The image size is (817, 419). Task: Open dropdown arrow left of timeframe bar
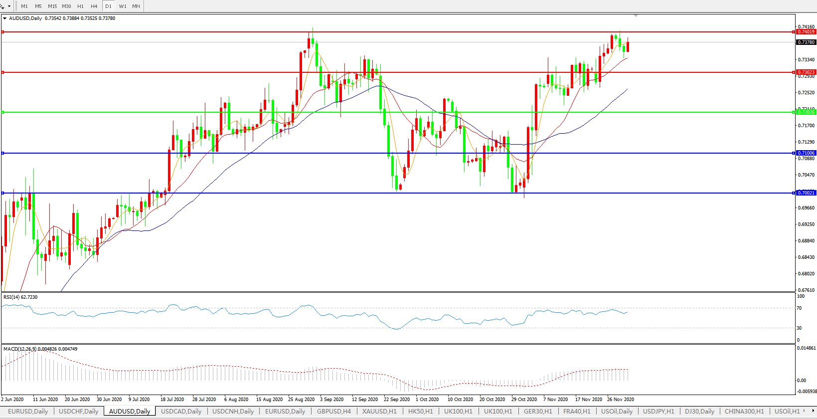click(x=9, y=6)
